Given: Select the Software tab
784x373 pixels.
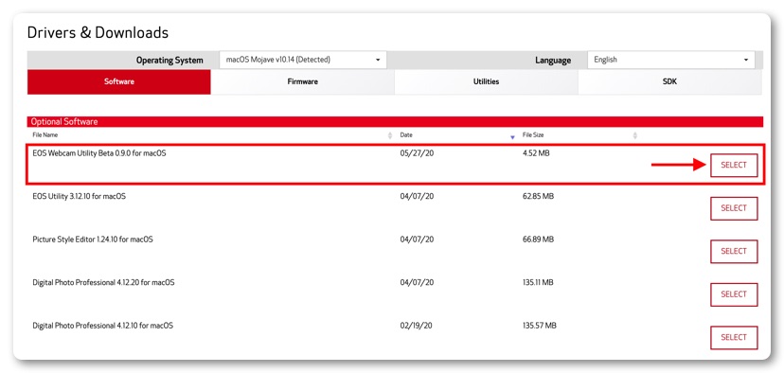Looking at the screenshot, I should pyautogui.click(x=119, y=81).
